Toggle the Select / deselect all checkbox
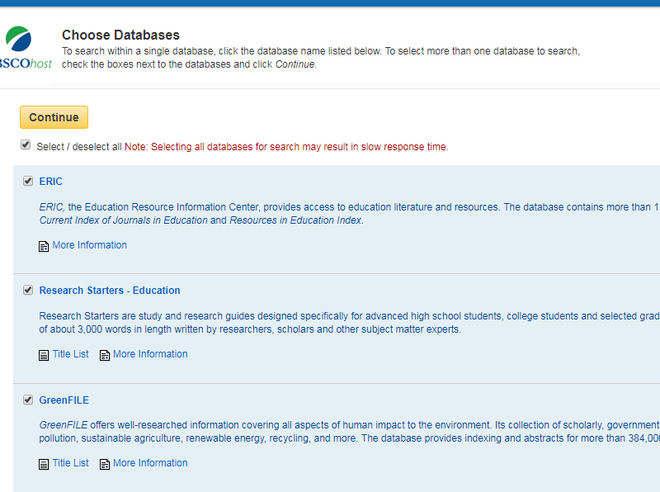 (26, 145)
